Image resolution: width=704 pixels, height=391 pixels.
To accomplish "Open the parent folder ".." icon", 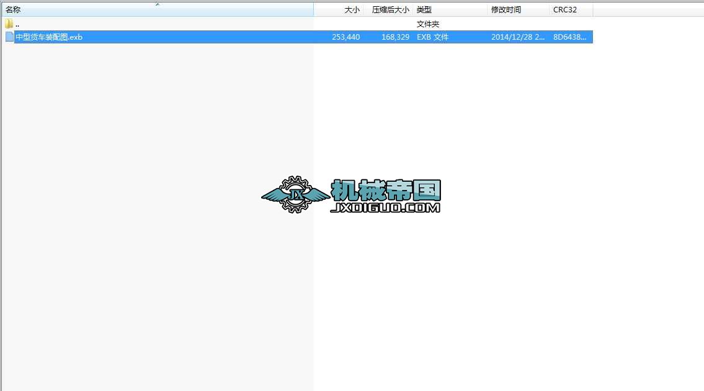I will tap(9, 24).
